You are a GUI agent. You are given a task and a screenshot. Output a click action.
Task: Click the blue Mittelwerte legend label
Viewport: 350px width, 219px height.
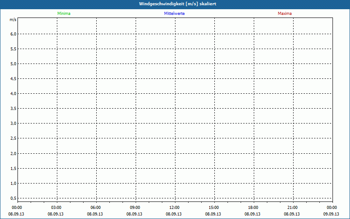point(174,14)
